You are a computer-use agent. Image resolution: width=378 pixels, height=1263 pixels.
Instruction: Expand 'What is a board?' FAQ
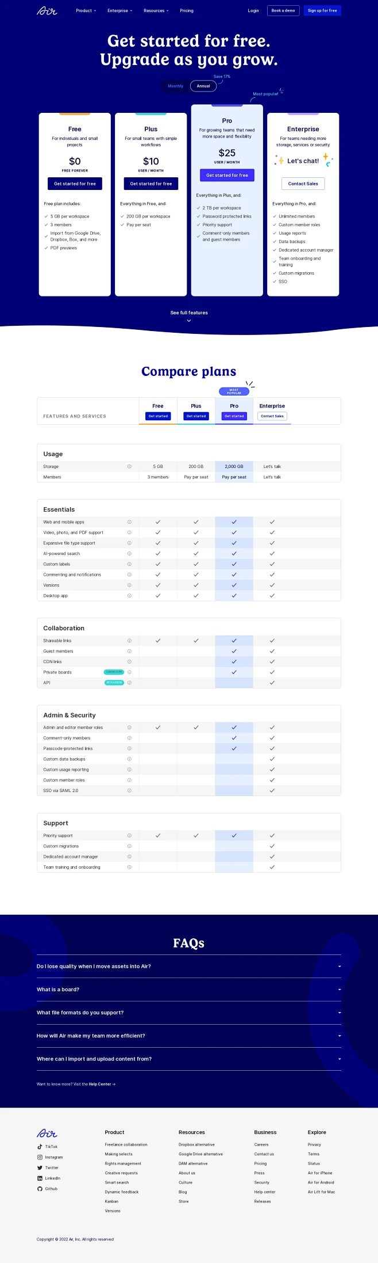pyautogui.click(x=188, y=990)
